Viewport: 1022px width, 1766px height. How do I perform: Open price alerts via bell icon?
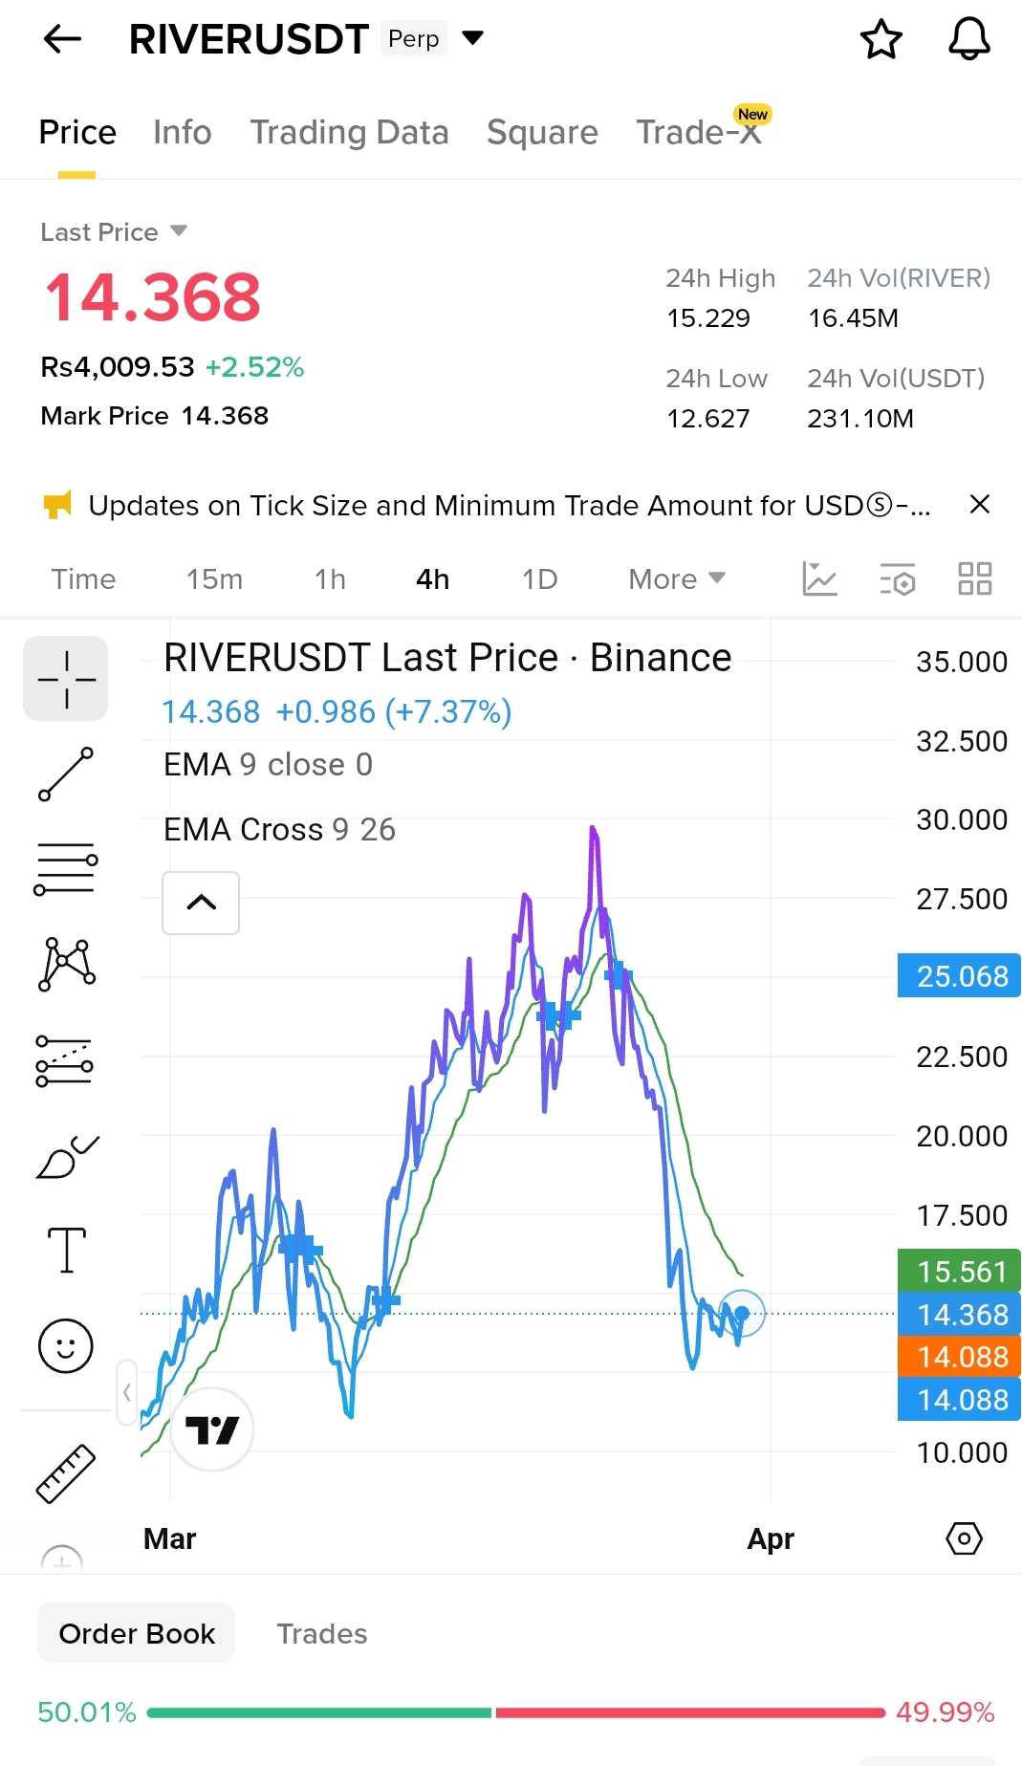coord(968,39)
